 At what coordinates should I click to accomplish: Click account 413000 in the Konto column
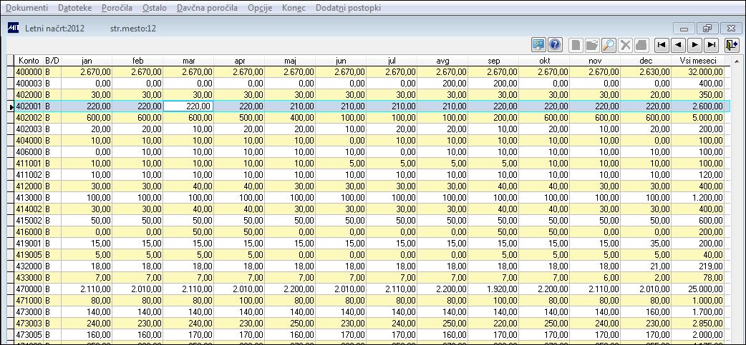[29, 197]
